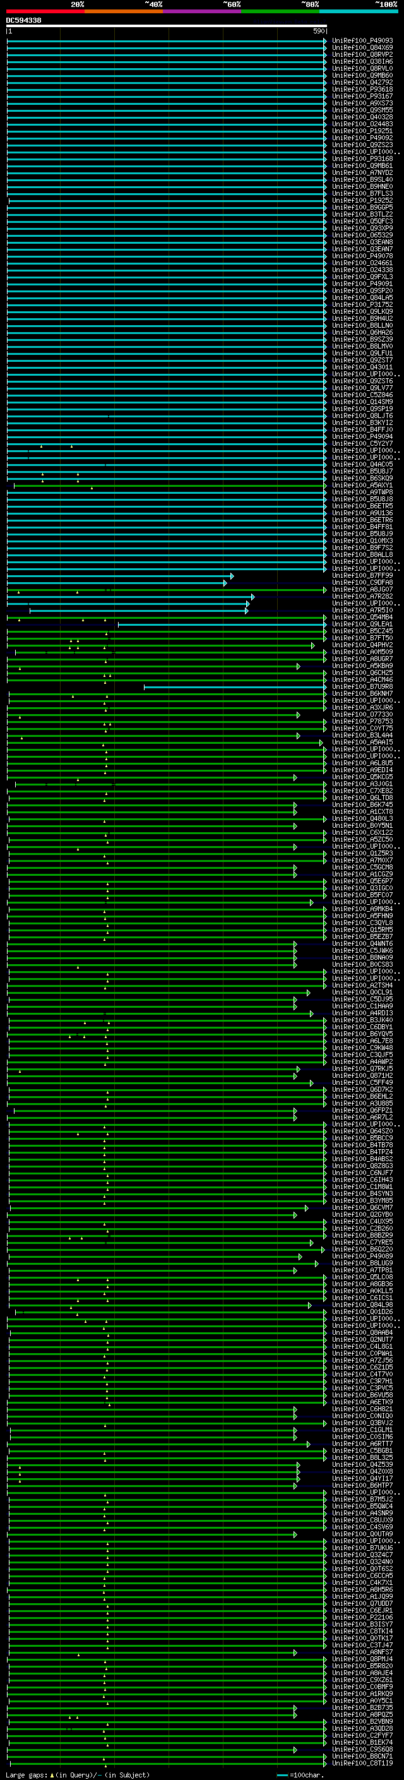Screen dimensions: 404x1780
Task: Select hit label UniRef100_C9S6Q8
Action: 362,1750
